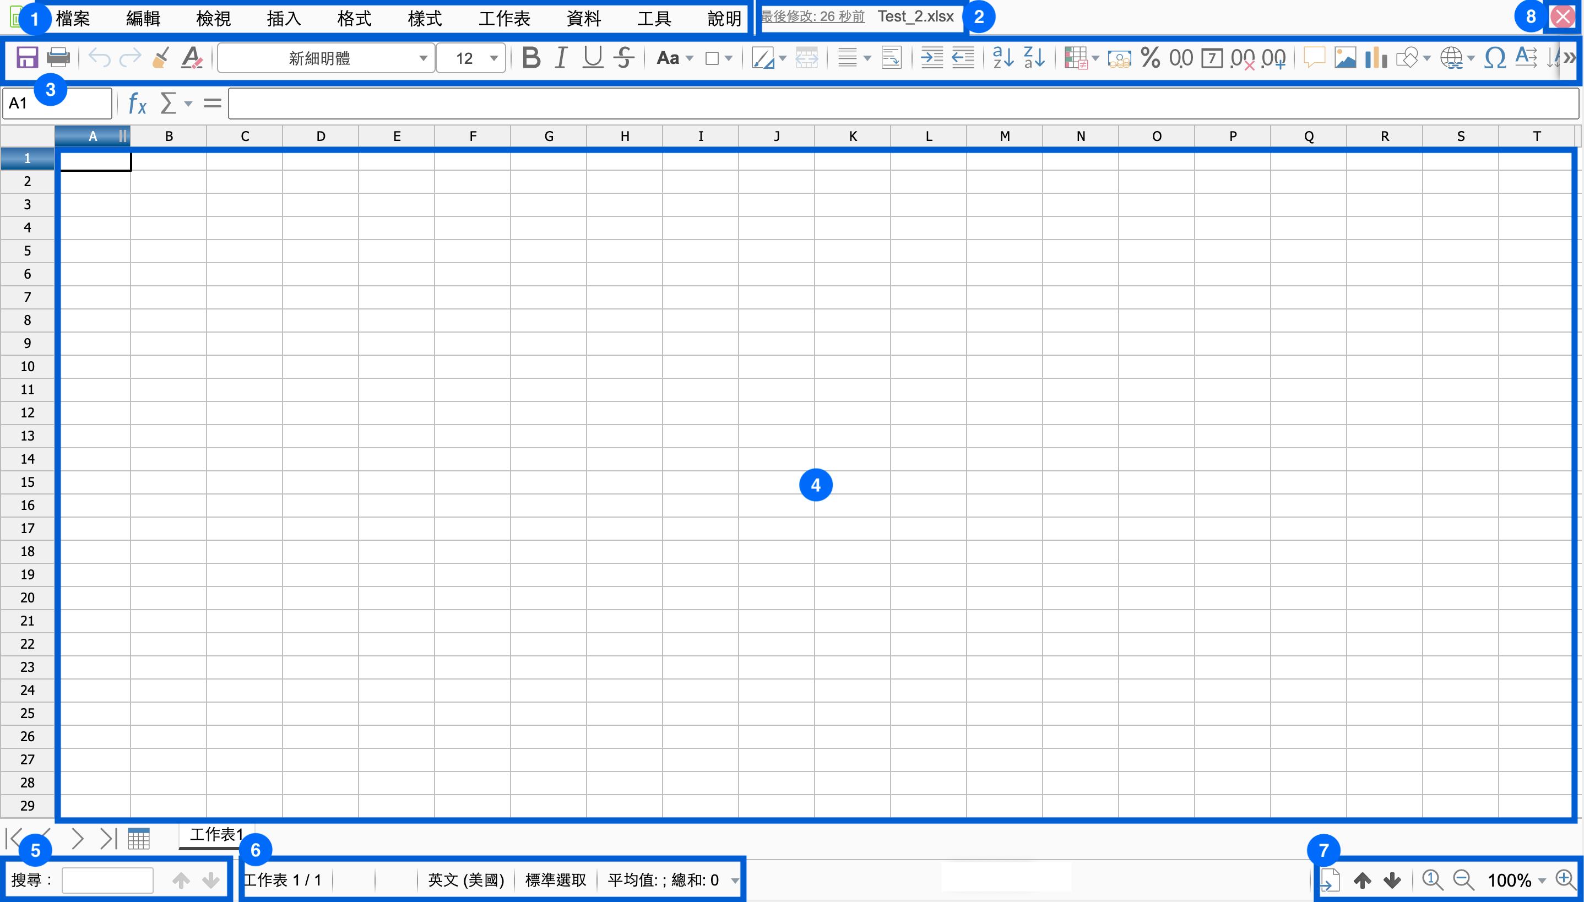
Task: Sort ascending A to Z
Action: (x=1003, y=58)
